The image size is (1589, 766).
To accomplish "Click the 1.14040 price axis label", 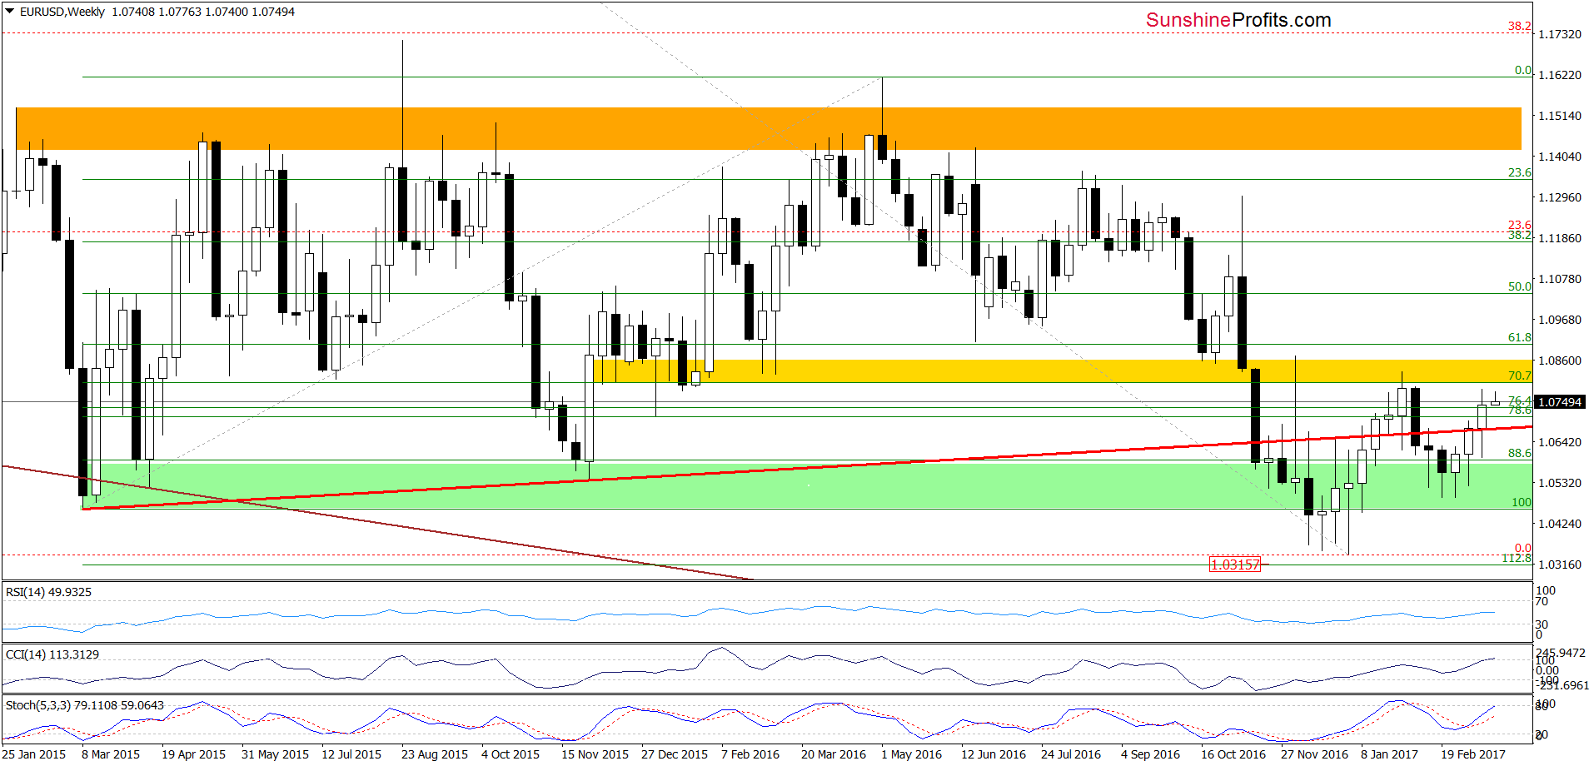I will [x=1560, y=157].
